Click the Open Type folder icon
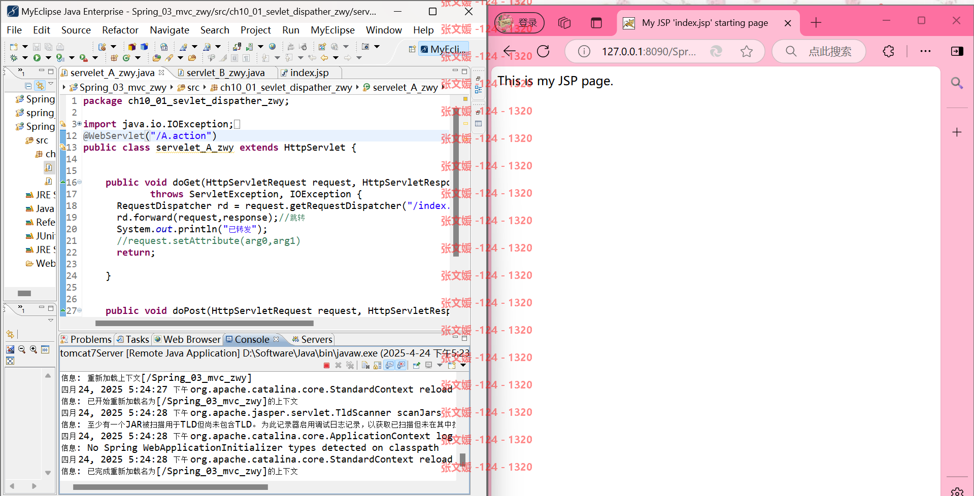Screen dimensions: 974x496 coord(156,58)
